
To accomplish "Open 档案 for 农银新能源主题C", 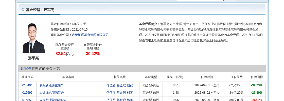I will [x=130, y=85].
